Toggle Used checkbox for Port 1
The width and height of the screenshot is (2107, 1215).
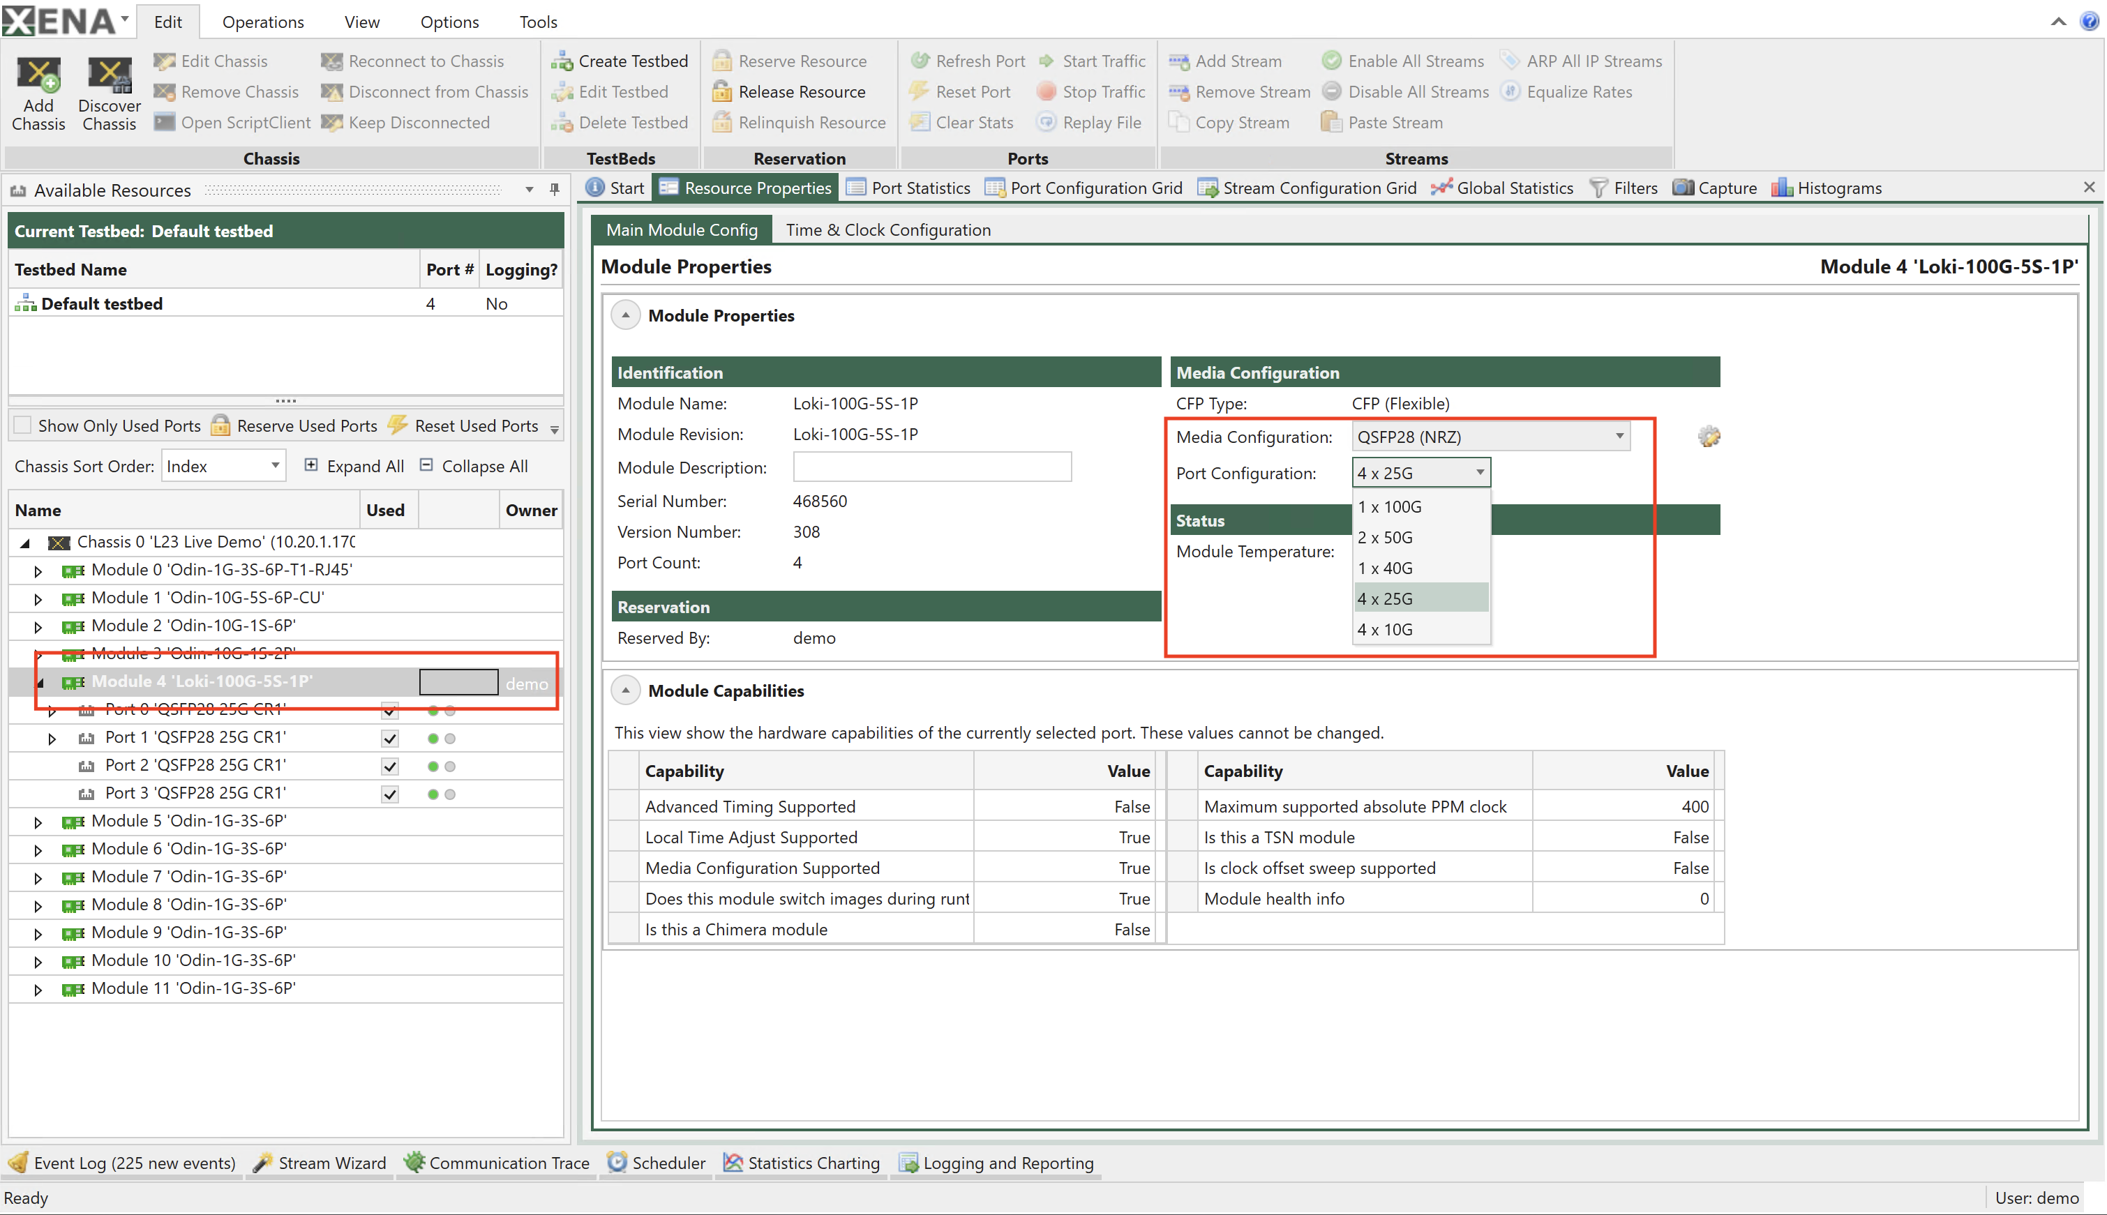click(390, 739)
